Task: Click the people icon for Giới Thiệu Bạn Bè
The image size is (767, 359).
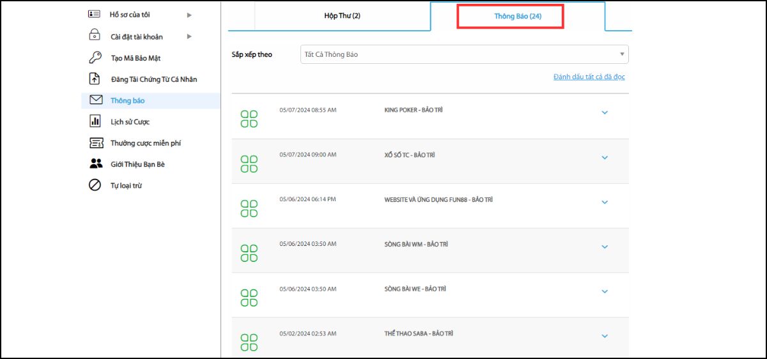Action: (x=95, y=164)
